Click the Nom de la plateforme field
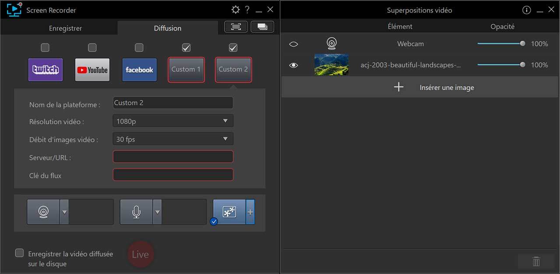Image resolution: width=560 pixels, height=274 pixels. click(x=173, y=103)
